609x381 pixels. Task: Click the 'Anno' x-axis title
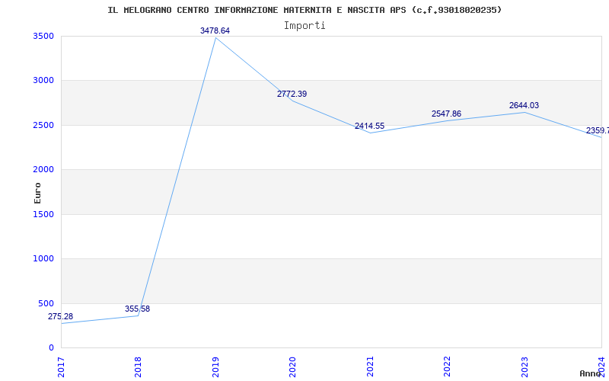(x=590, y=373)
